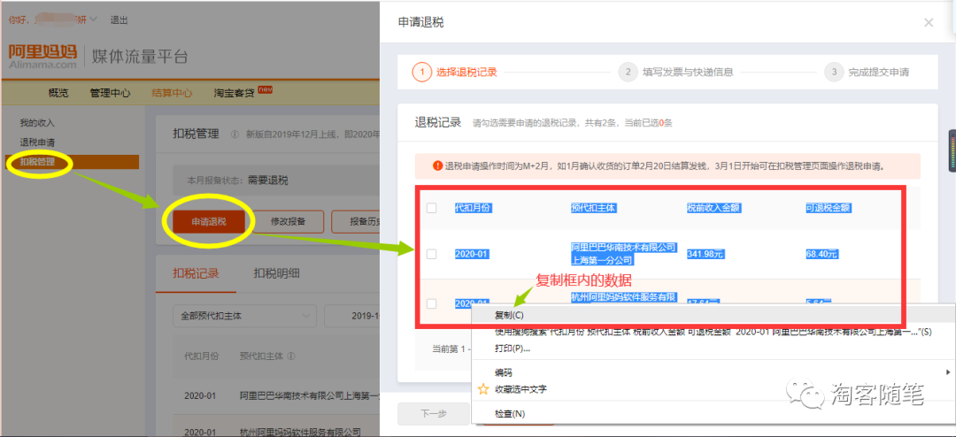This screenshot has width=956, height=437.
Task: Open the 2019-1 date range selector
Action: pos(352,316)
